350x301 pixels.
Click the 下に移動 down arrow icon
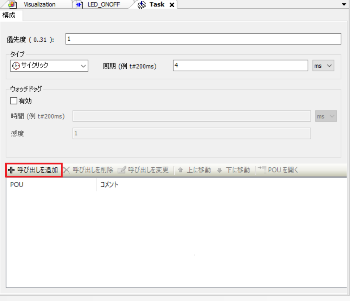click(219, 170)
